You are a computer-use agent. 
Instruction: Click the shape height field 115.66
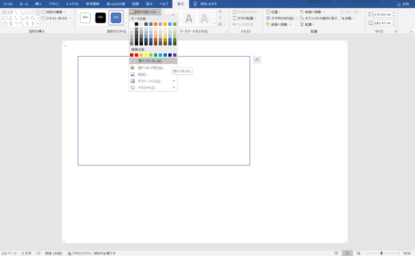(x=382, y=14)
